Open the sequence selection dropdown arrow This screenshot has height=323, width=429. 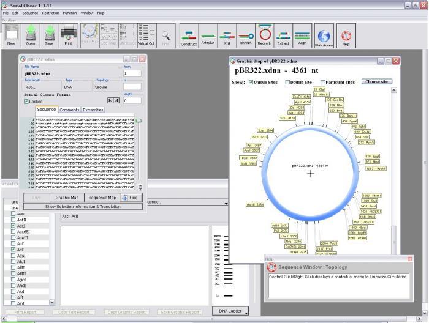226,204
